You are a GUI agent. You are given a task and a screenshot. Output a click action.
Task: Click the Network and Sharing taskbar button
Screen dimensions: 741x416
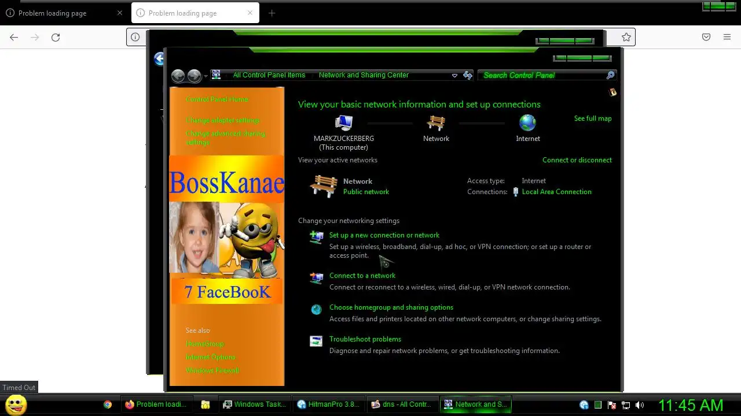click(x=475, y=404)
